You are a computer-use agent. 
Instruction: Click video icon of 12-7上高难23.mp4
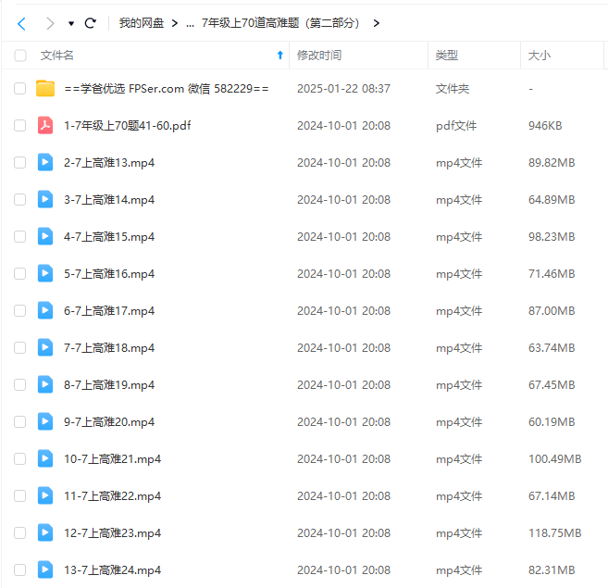click(x=45, y=532)
